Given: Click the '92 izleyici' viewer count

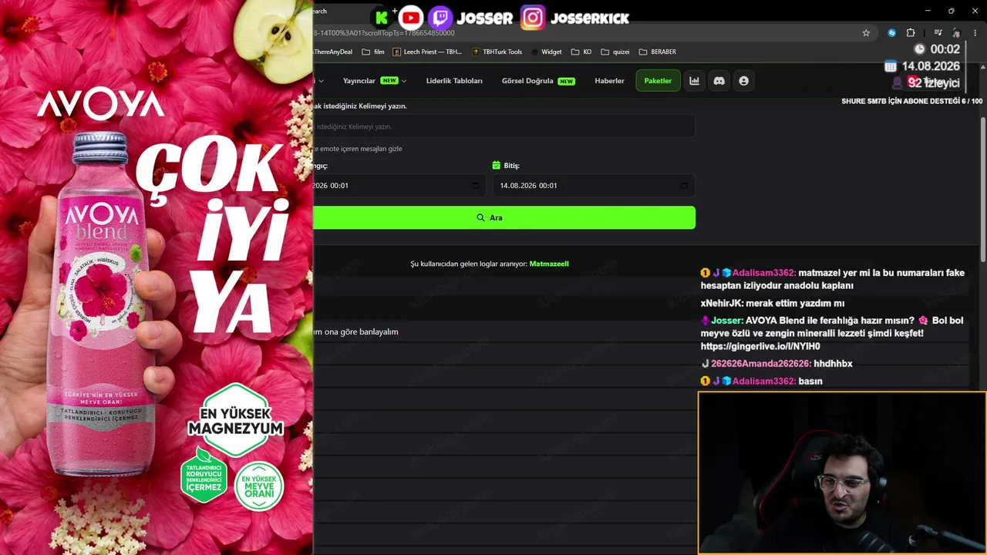Looking at the screenshot, I should [x=934, y=82].
